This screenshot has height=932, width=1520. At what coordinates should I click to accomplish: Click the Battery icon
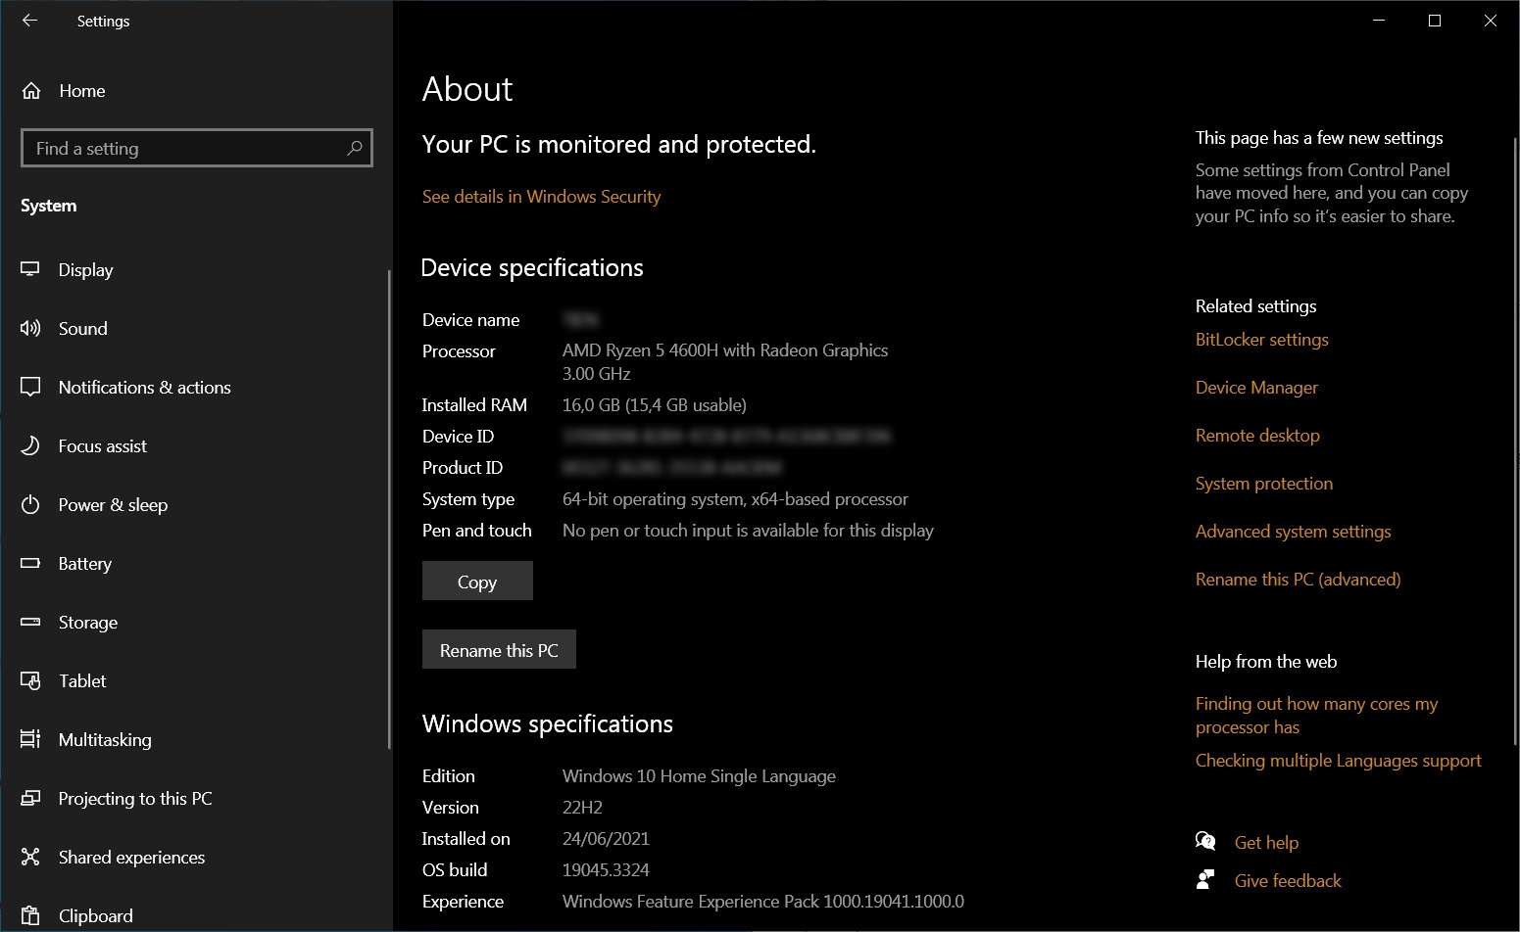click(30, 563)
